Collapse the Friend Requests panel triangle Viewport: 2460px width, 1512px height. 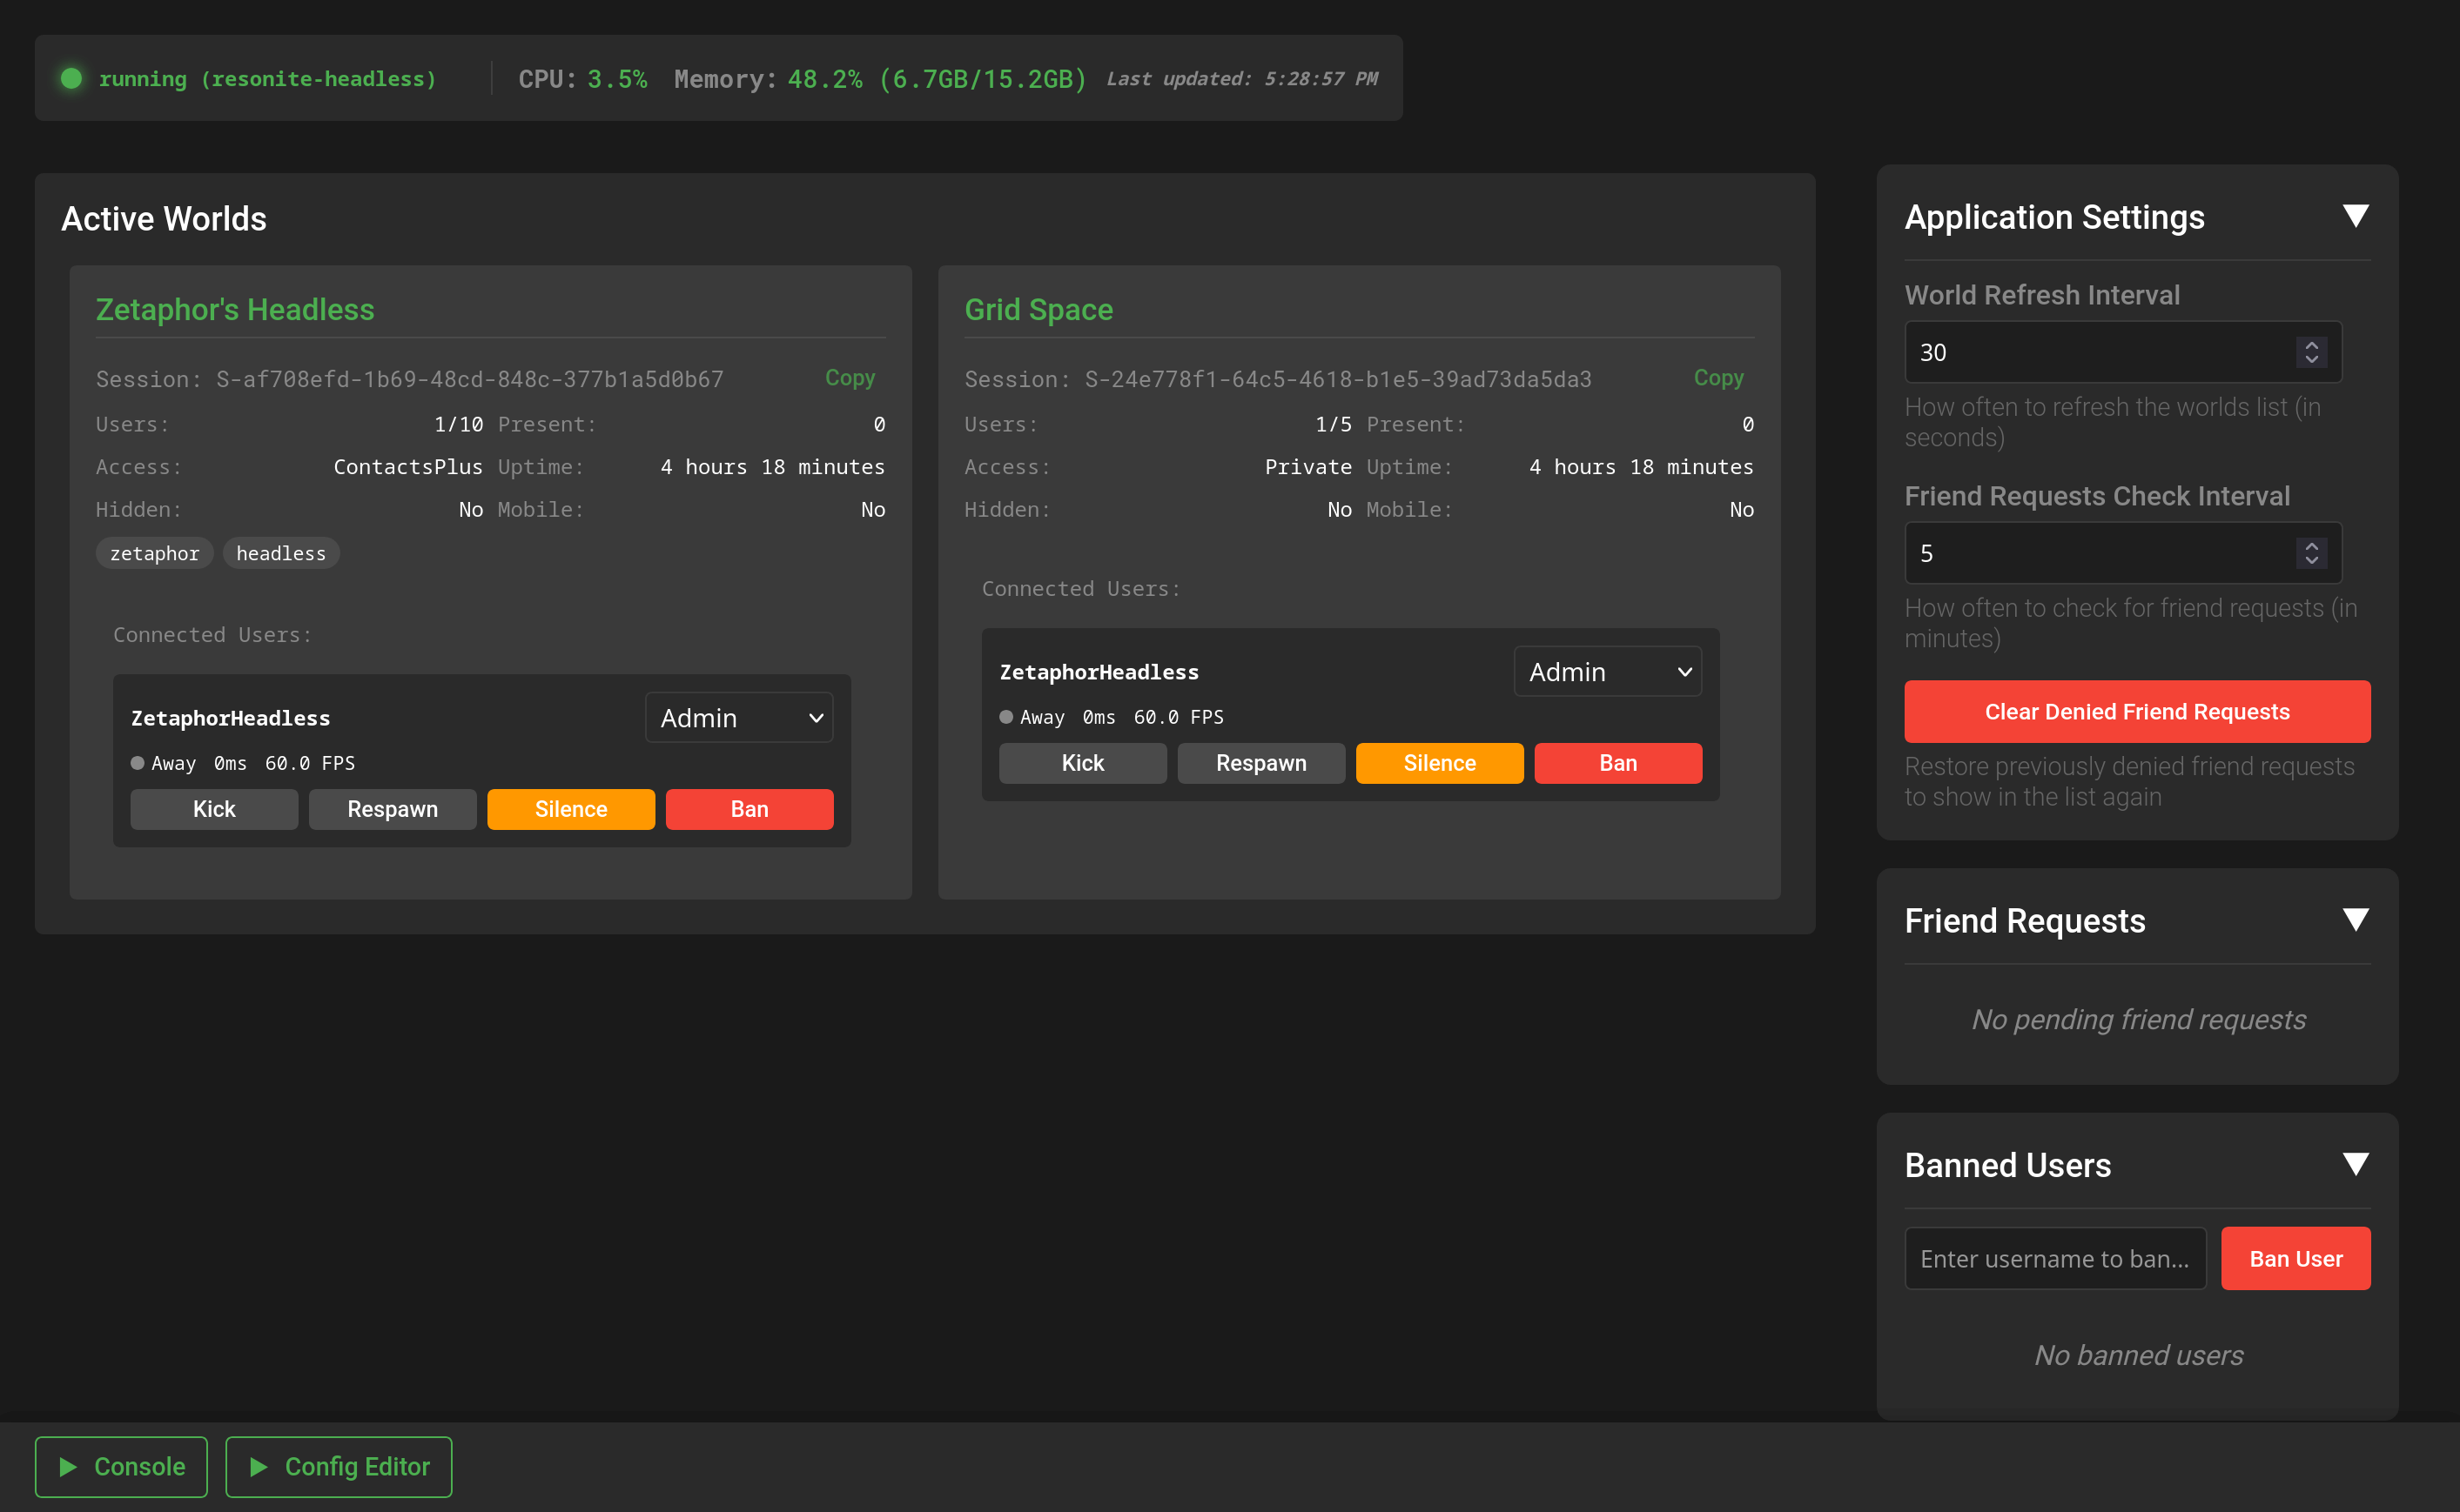tap(2355, 919)
